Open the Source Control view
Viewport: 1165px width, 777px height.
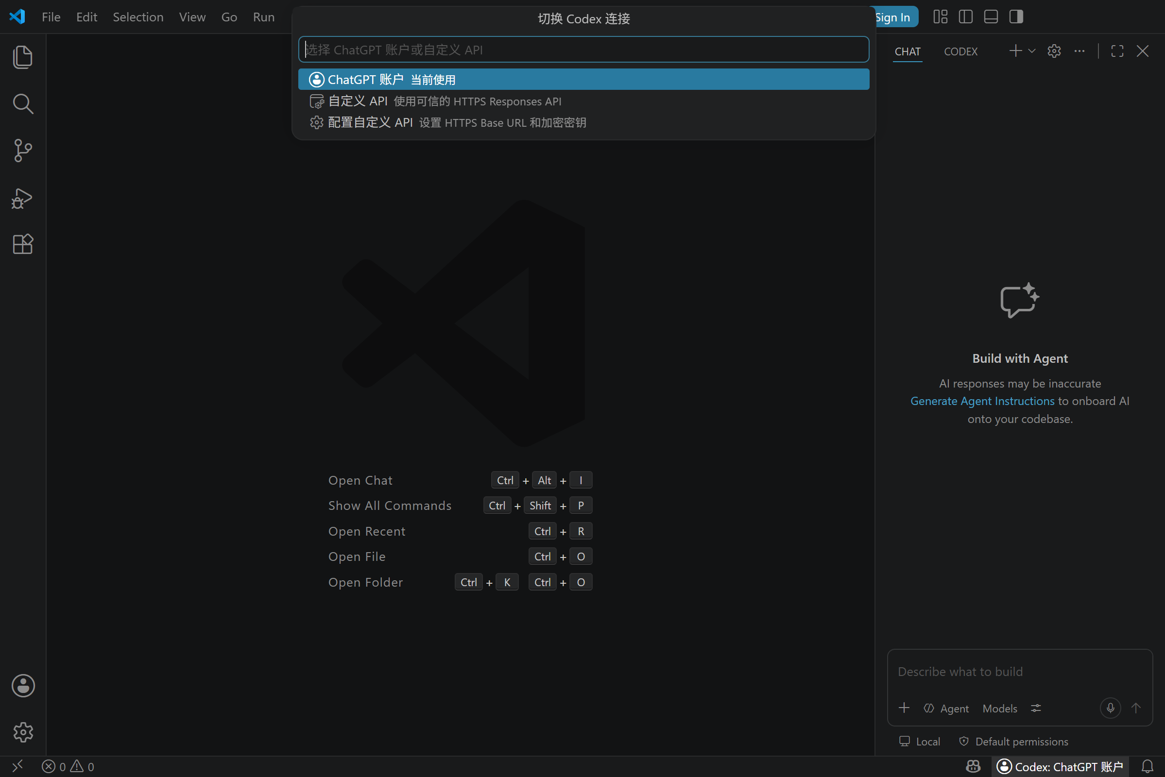[x=23, y=151]
